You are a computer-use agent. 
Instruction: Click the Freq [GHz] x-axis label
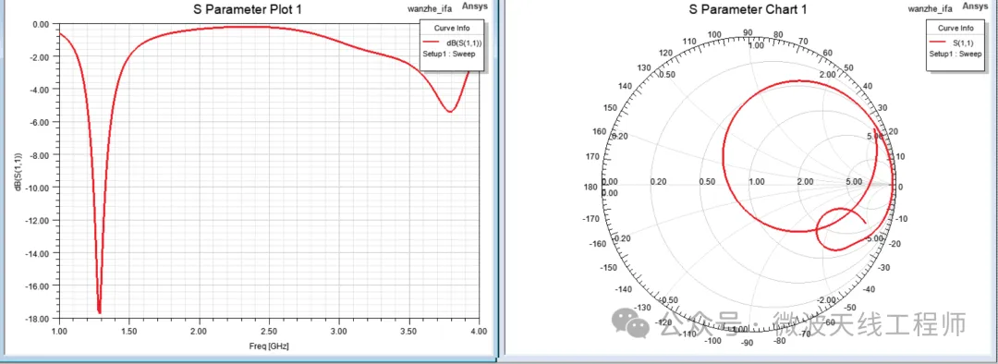tap(269, 346)
